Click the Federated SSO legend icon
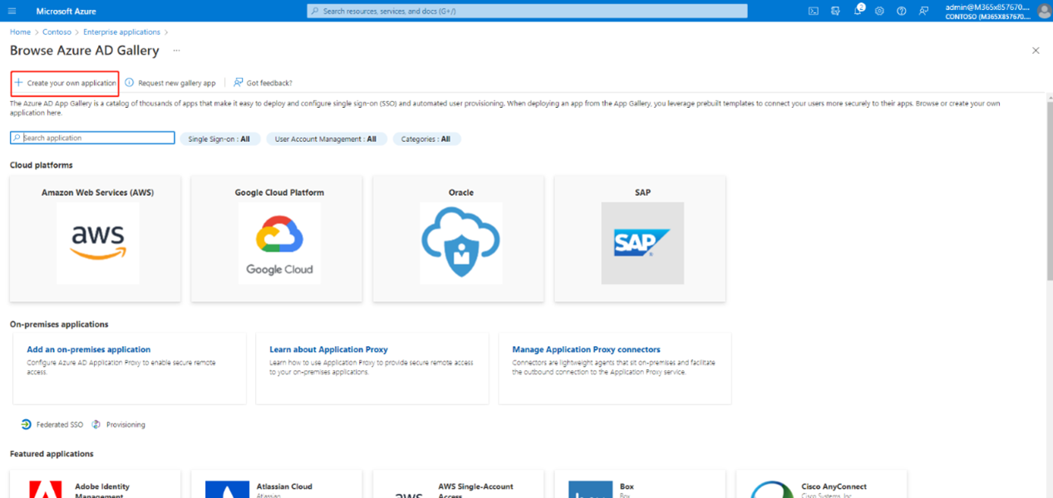 click(27, 424)
